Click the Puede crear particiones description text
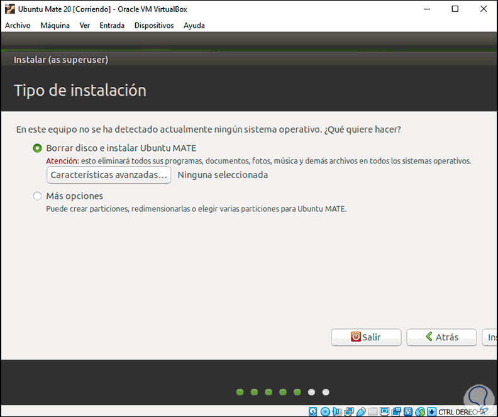 coord(196,209)
